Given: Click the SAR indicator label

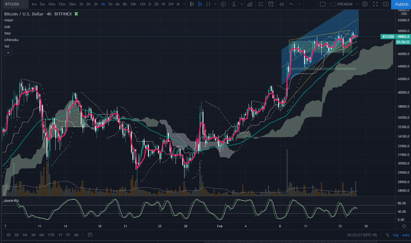Looking at the screenshot, I should pos(7,27).
